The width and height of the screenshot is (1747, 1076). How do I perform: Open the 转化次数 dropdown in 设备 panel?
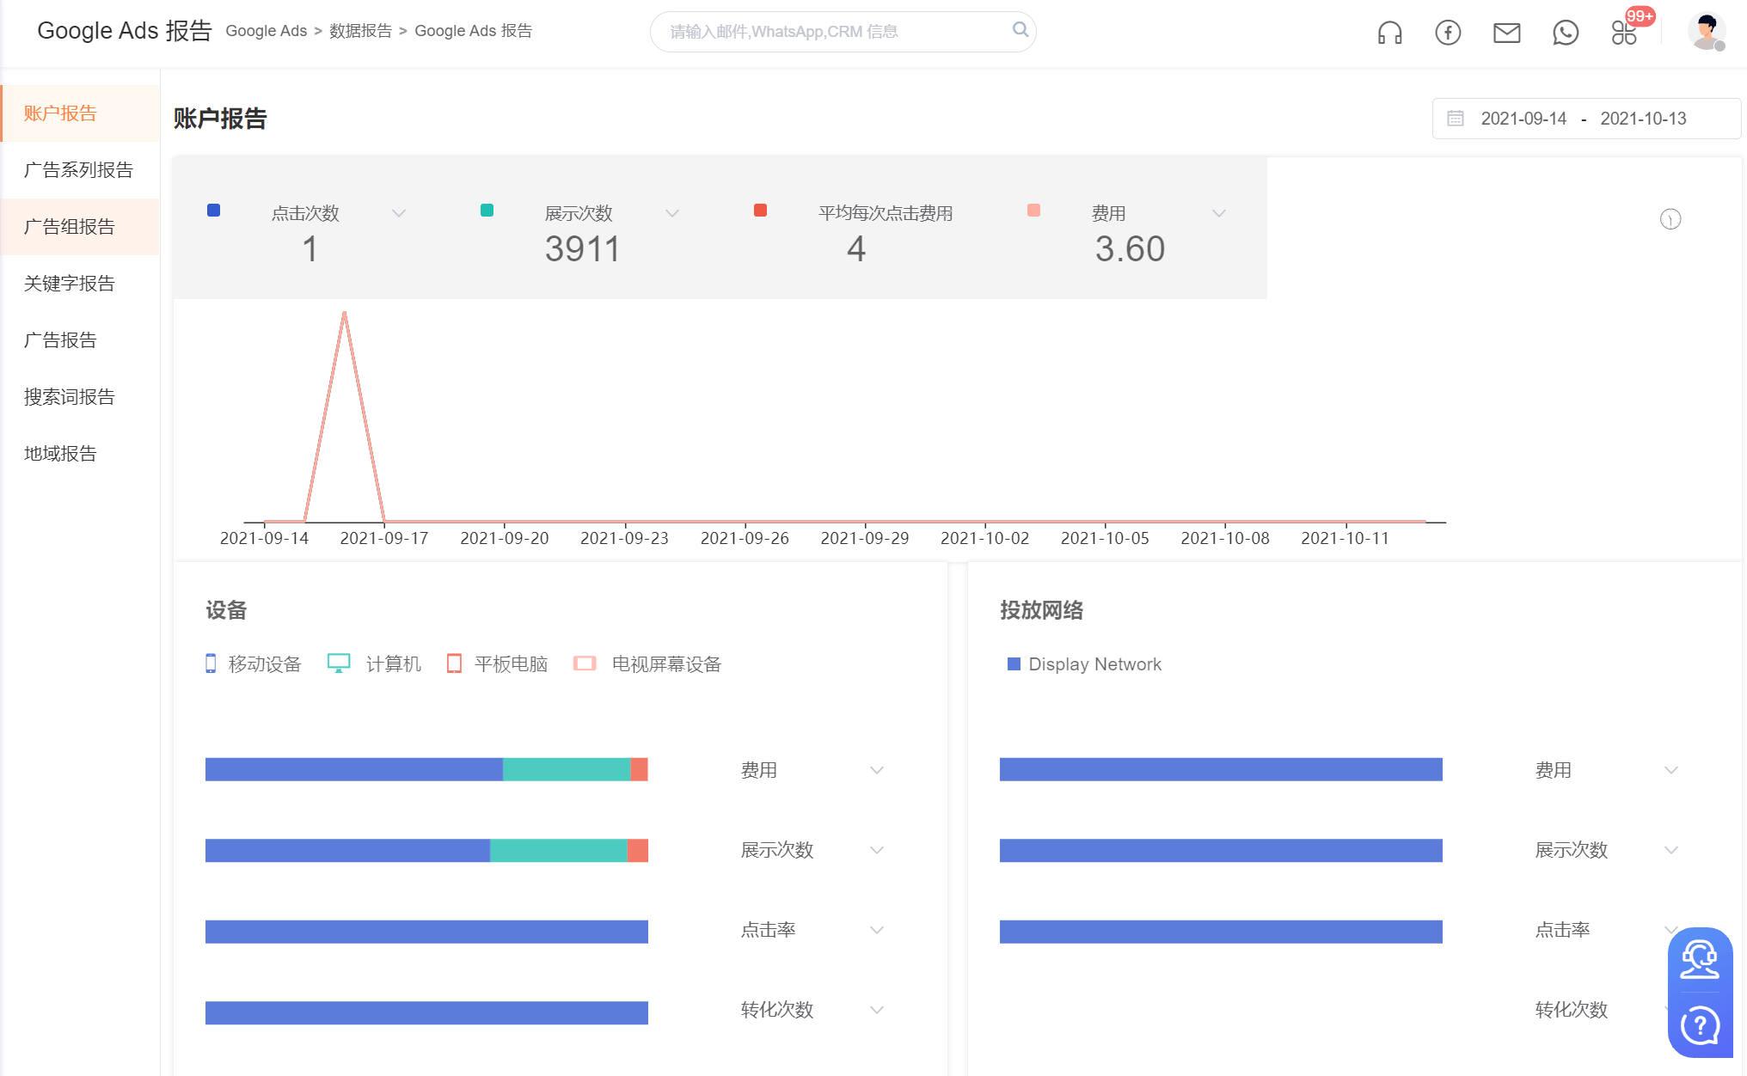click(x=876, y=1010)
